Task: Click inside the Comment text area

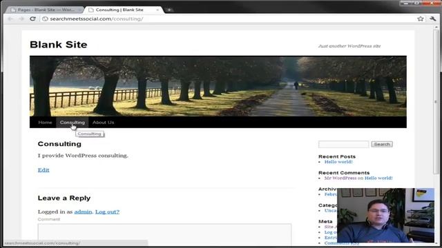Action: pos(164,234)
